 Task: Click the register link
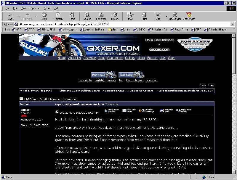[x=100, y=80]
